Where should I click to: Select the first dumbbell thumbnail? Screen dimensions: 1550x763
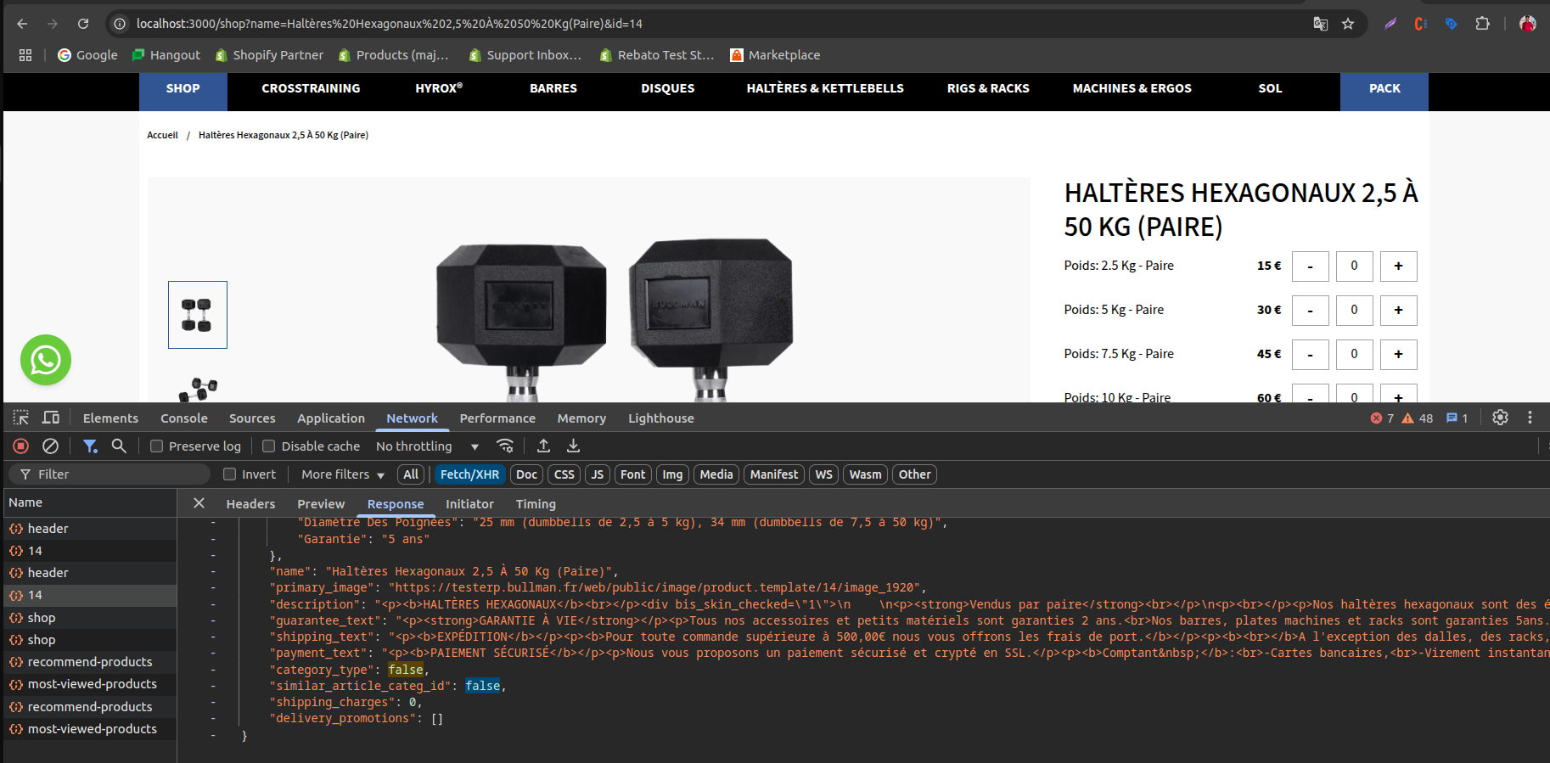pyautogui.click(x=198, y=315)
